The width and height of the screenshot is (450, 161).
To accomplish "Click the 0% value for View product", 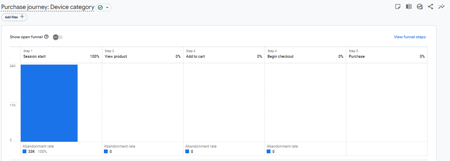I will [x=178, y=57].
